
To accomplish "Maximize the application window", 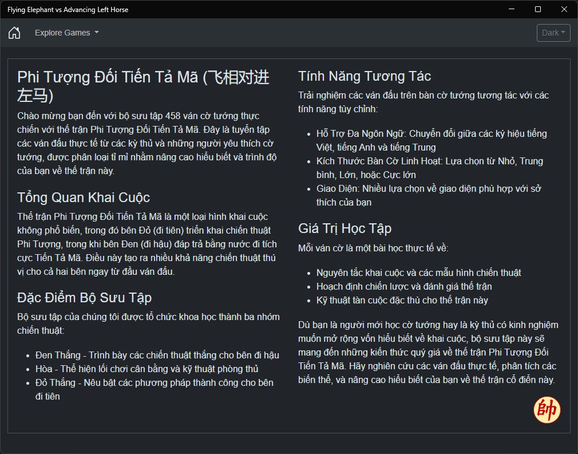I will [538, 9].
